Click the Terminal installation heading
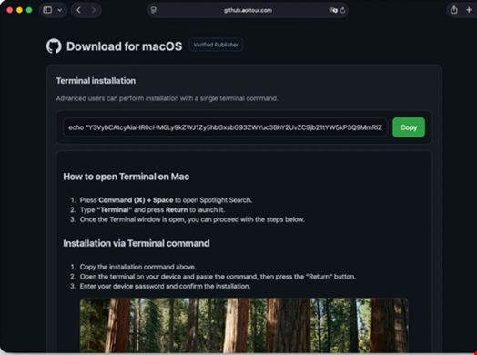 pyautogui.click(x=96, y=81)
